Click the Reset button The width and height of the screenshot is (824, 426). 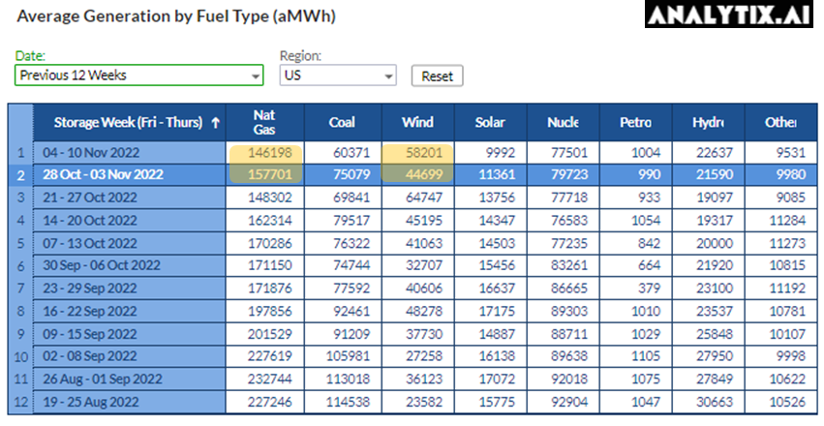(437, 76)
